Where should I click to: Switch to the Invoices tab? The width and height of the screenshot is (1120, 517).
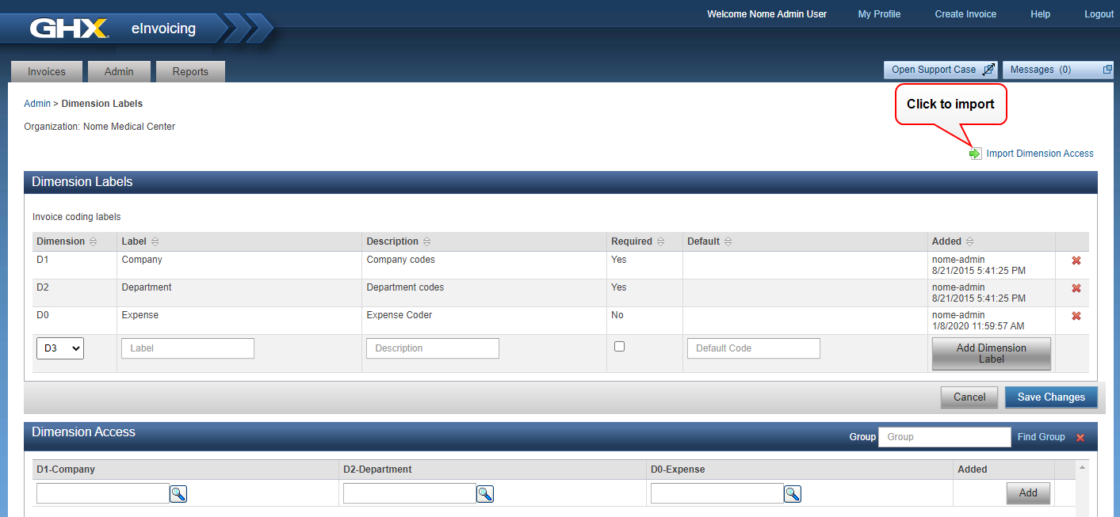pos(47,71)
